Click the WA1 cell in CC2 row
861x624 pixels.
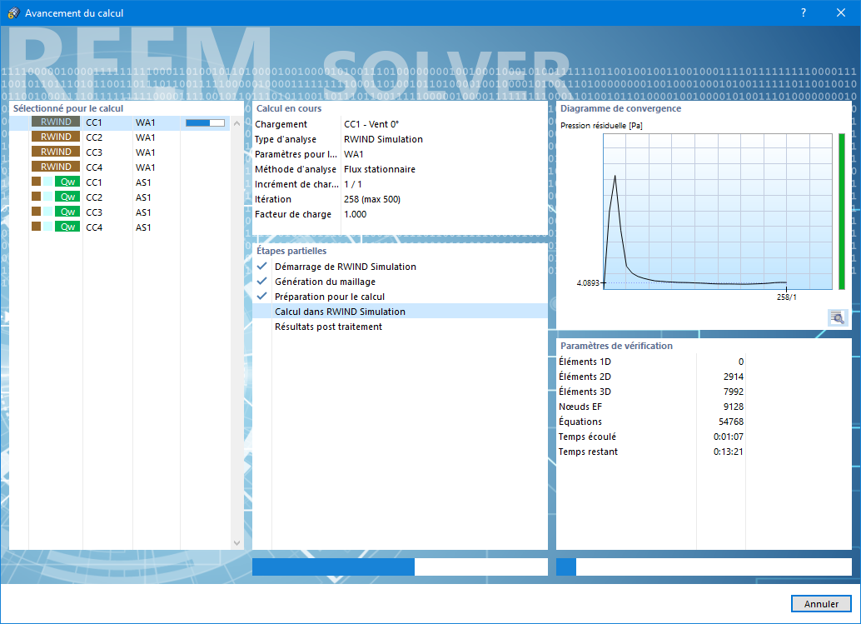pyautogui.click(x=146, y=137)
